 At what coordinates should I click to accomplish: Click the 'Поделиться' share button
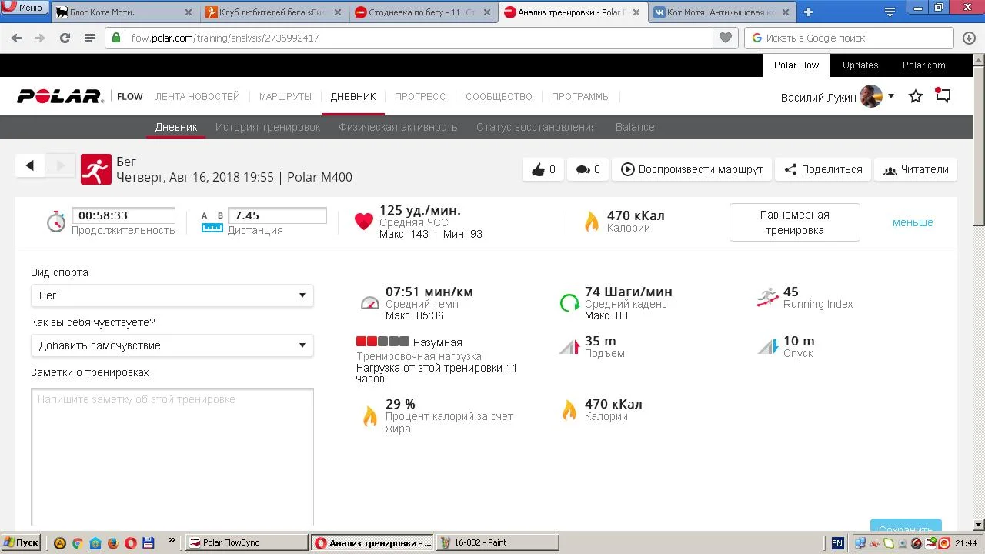pos(823,169)
